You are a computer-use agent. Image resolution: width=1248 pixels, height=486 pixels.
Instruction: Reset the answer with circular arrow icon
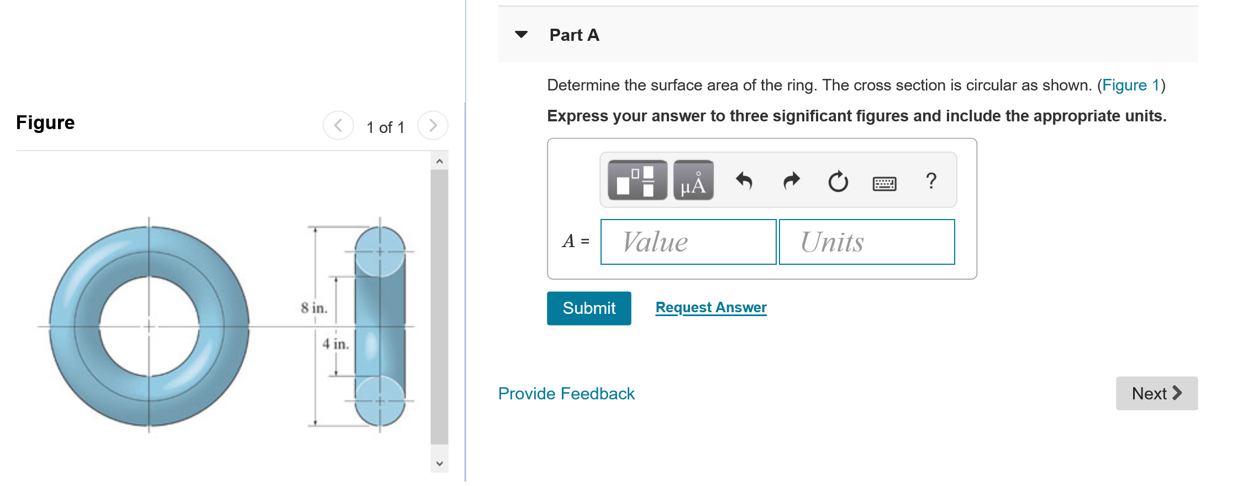click(x=838, y=181)
